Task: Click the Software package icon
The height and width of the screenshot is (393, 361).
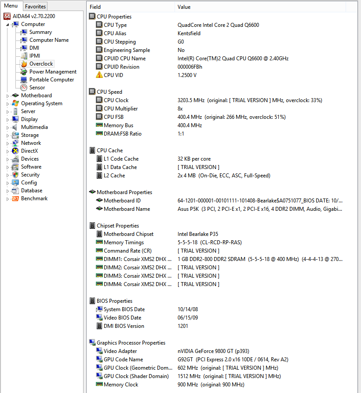Action: [x=15, y=167]
